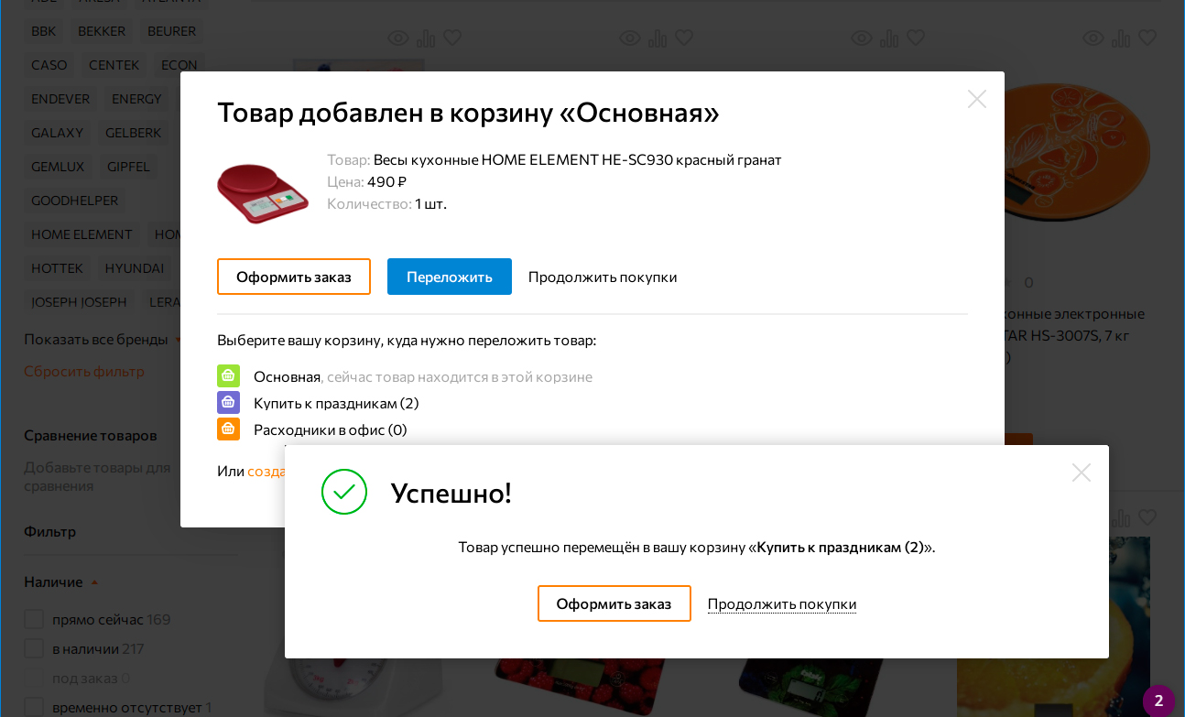Image resolution: width=1185 pixels, height=717 pixels.
Task: Click the green 'Основная' basket icon
Action: coord(228,376)
